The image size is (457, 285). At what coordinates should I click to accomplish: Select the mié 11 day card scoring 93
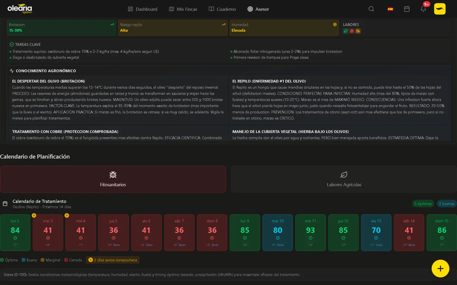tap(310, 232)
